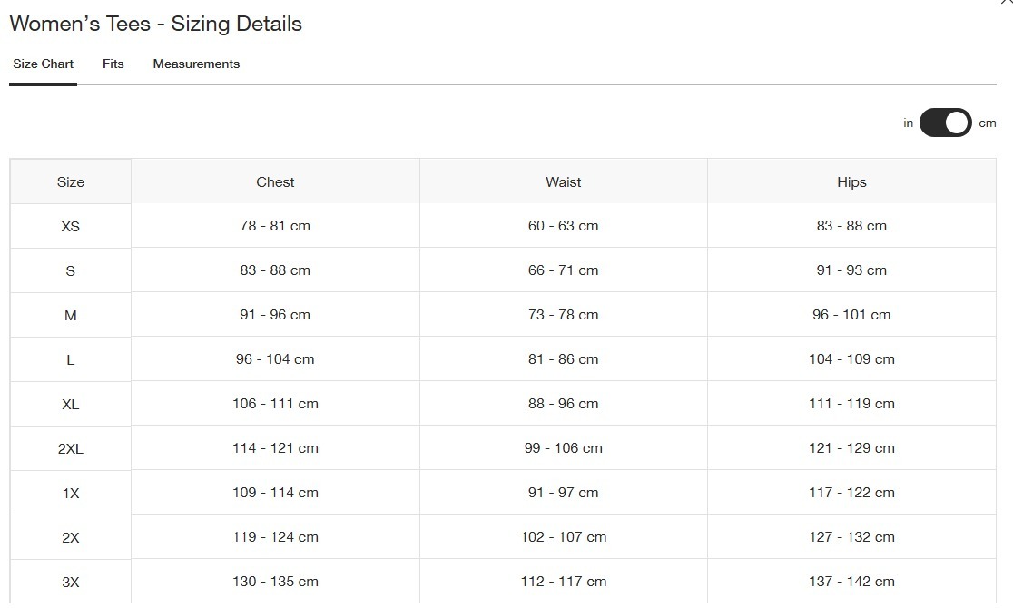Click the "cm" unit label

988,123
